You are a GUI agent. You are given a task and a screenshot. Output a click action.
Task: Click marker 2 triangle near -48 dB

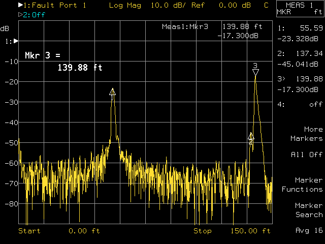[x=251, y=136]
